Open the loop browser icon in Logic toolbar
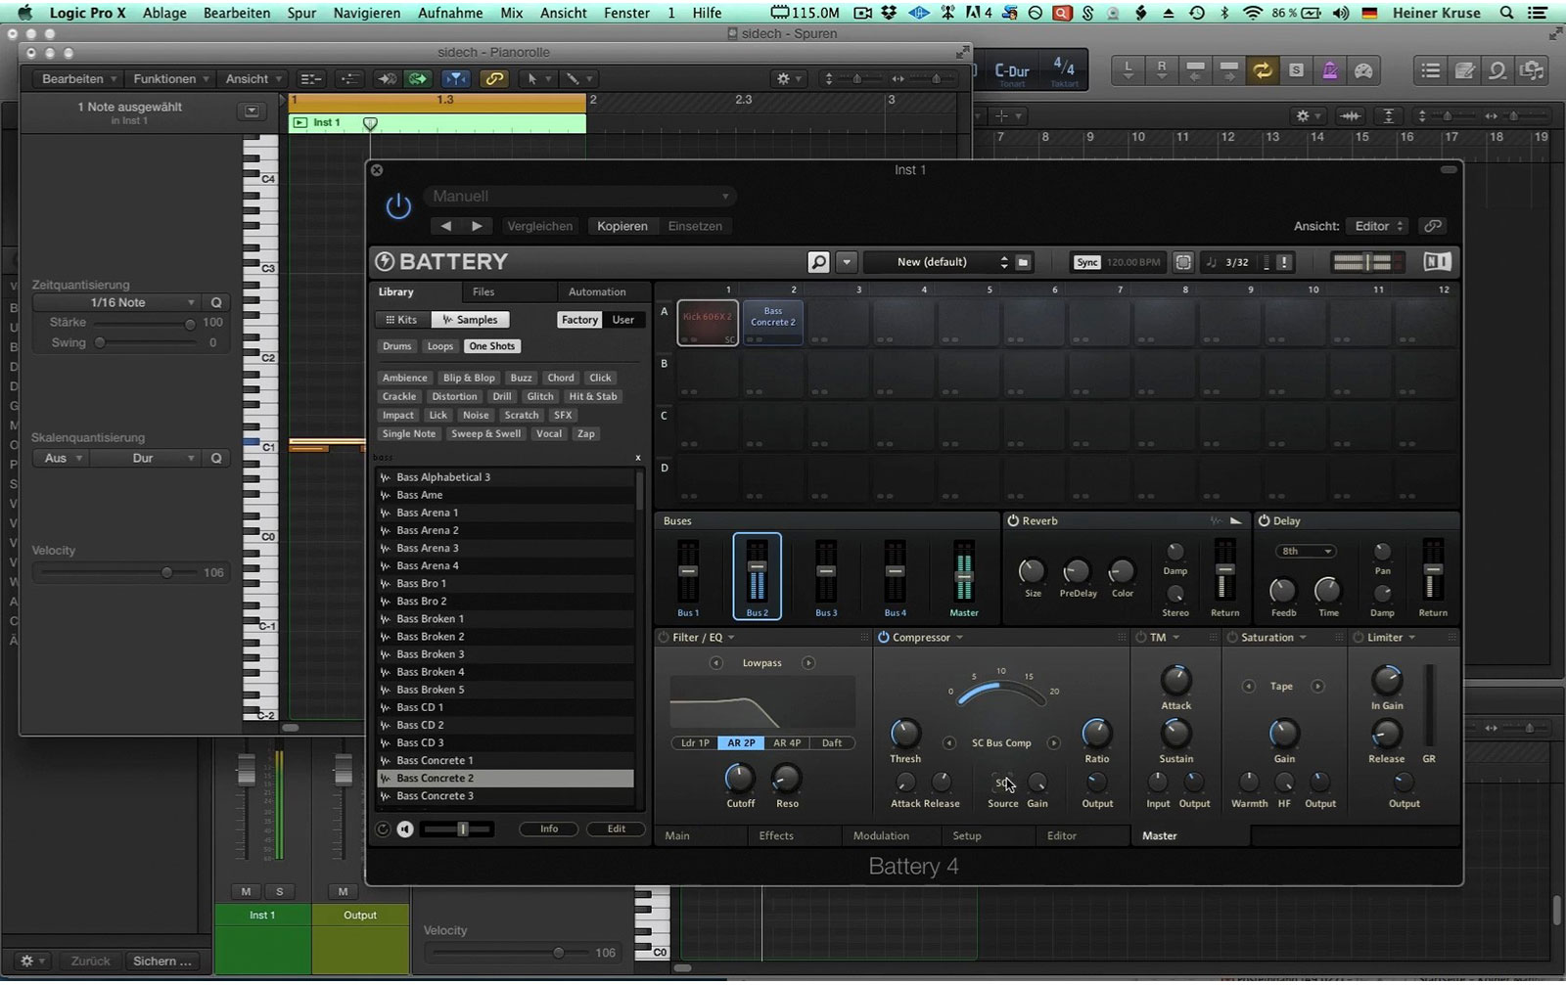Viewport: 1566px width, 985px height. [x=1498, y=70]
